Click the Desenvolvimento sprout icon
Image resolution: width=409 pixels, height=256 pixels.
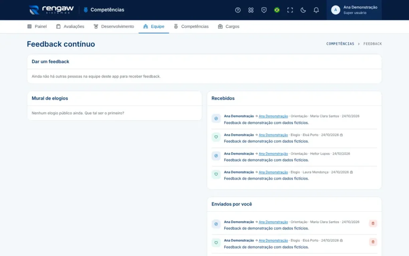(x=96, y=26)
